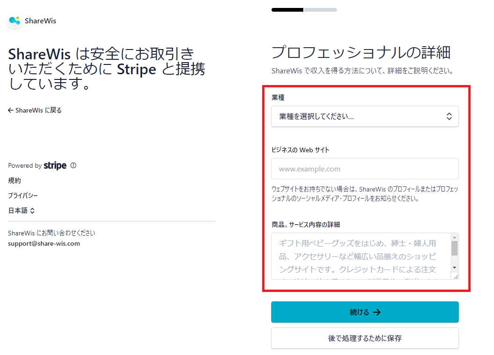Click the info icon beside Powered by Stripe
The width and height of the screenshot is (494, 355).
coord(73,165)
